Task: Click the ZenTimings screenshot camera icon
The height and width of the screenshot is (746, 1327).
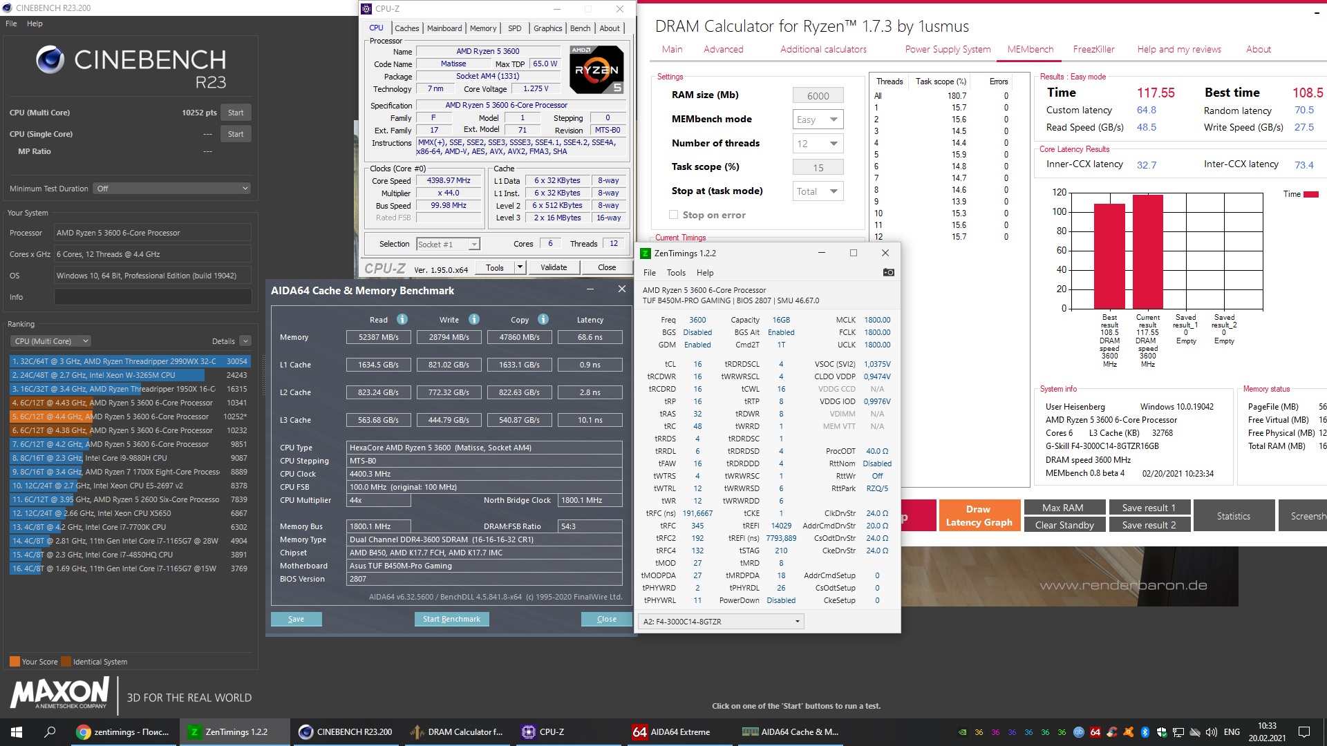Action: pos(888,272)
